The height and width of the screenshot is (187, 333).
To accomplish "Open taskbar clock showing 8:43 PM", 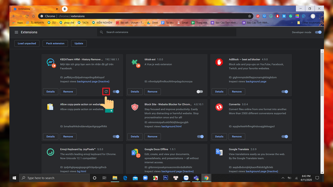I will coord(306,178).
